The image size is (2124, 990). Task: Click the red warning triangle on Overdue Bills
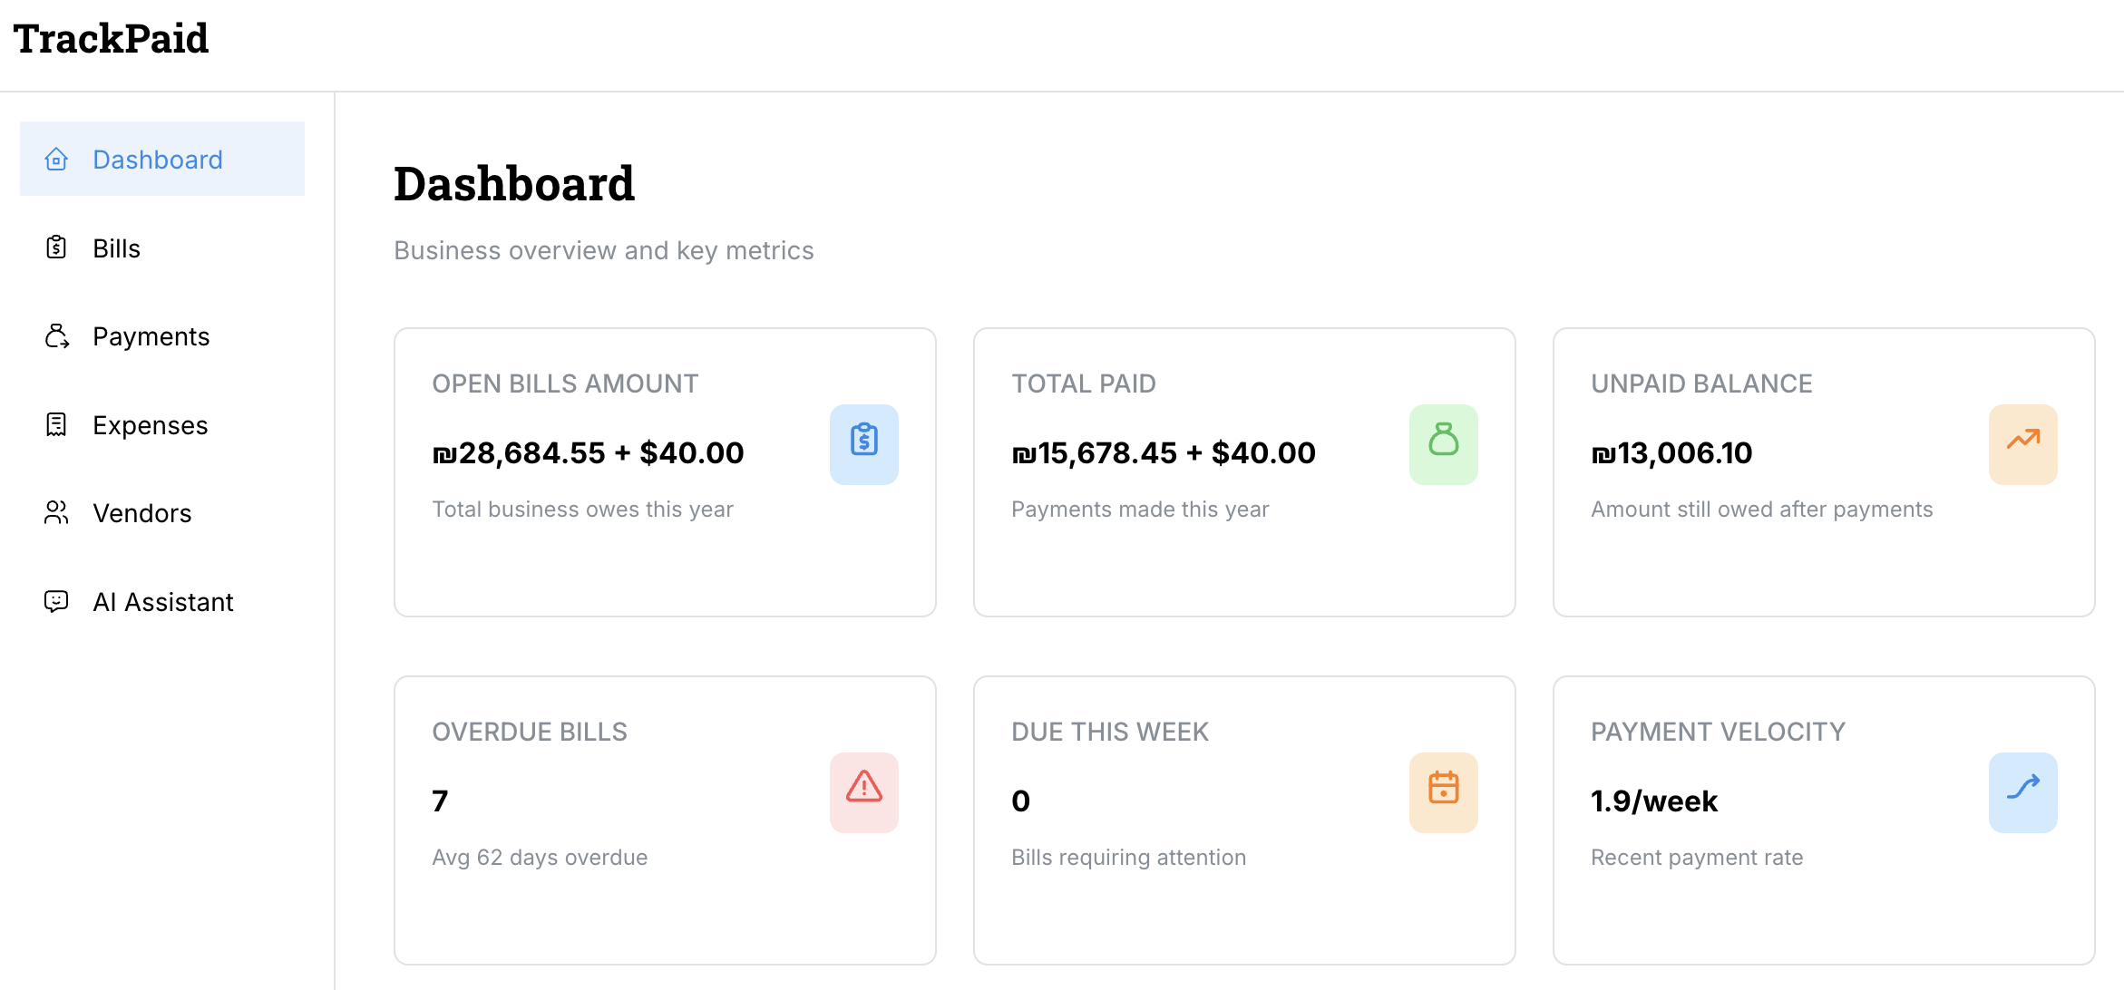(863, 791)
